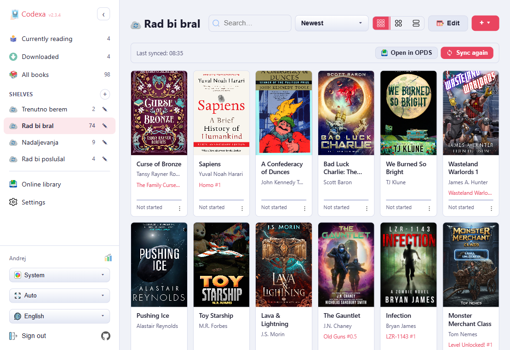Open We Burned So Bright cover
The height and width of the screenshot is (350, 510).
point(408,113)
